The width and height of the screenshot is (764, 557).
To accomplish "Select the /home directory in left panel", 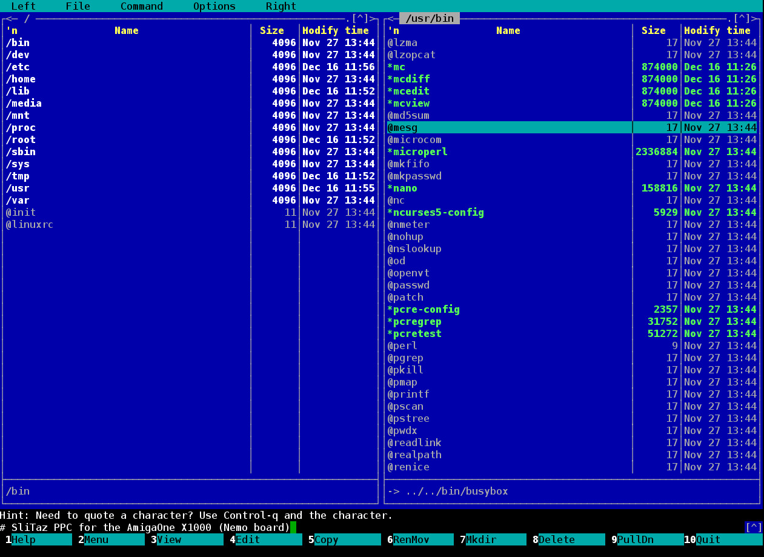I will pos(21,79).
